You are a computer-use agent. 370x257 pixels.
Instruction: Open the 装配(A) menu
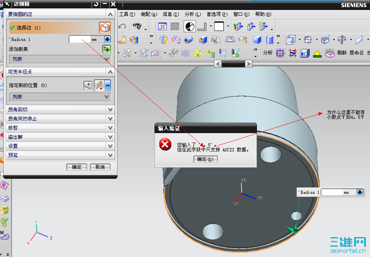tap(149, 14)
